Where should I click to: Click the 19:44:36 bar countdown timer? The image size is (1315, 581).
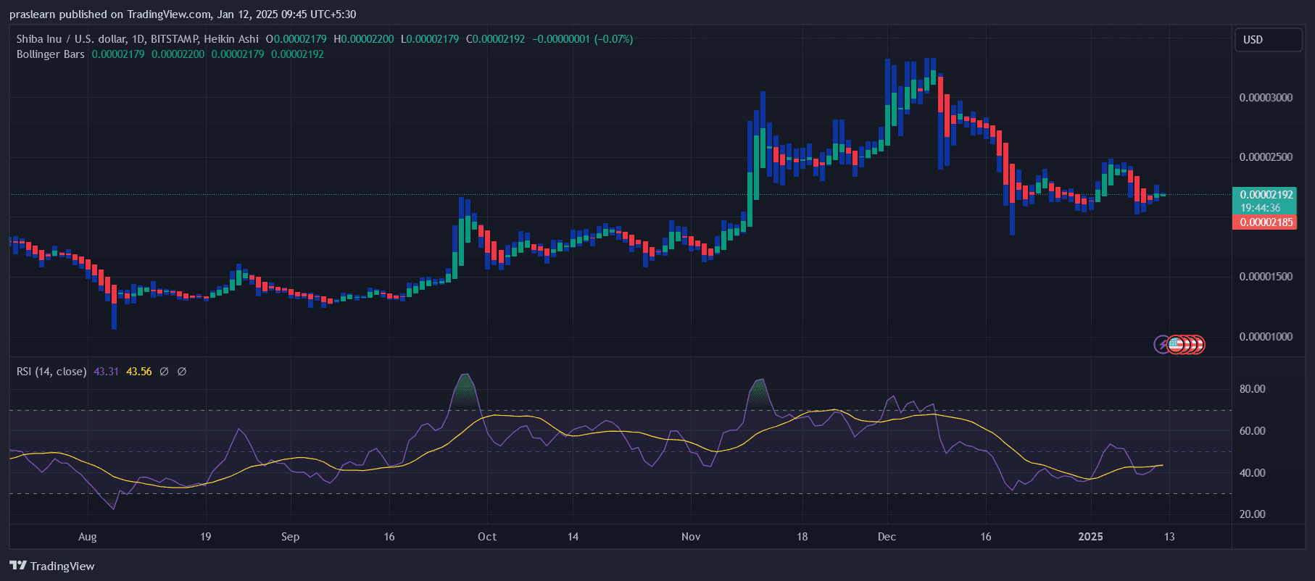1260,208
